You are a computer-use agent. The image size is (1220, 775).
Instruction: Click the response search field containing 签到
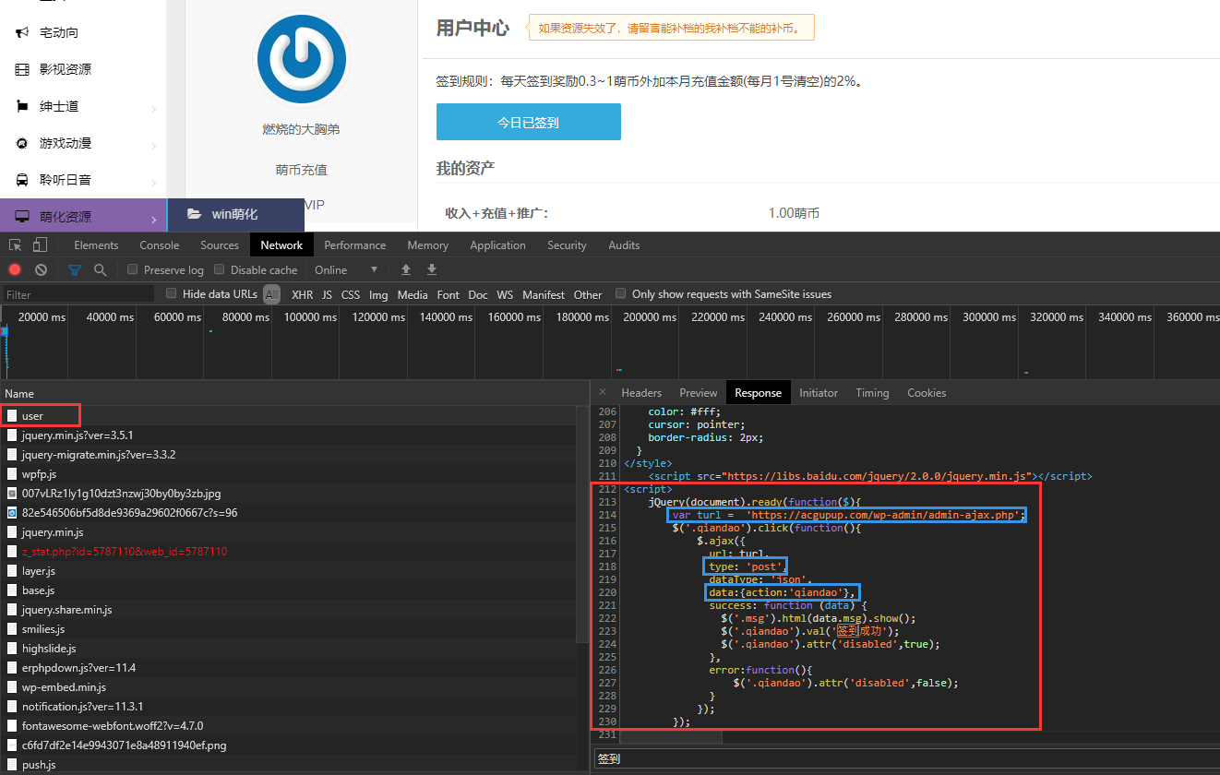coord(906,758)
